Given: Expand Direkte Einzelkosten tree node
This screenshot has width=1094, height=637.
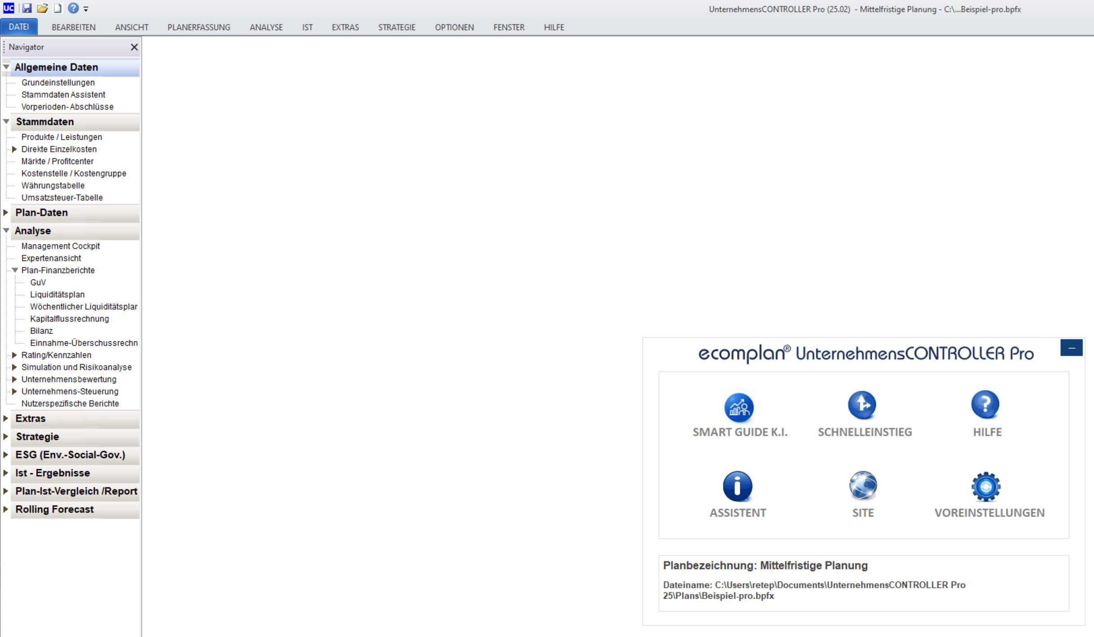Looking at the screenshot, I should [14, 149].
